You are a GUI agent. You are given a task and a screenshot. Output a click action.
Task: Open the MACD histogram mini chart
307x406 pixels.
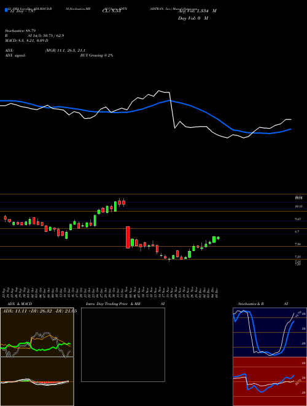pos(37,381)
